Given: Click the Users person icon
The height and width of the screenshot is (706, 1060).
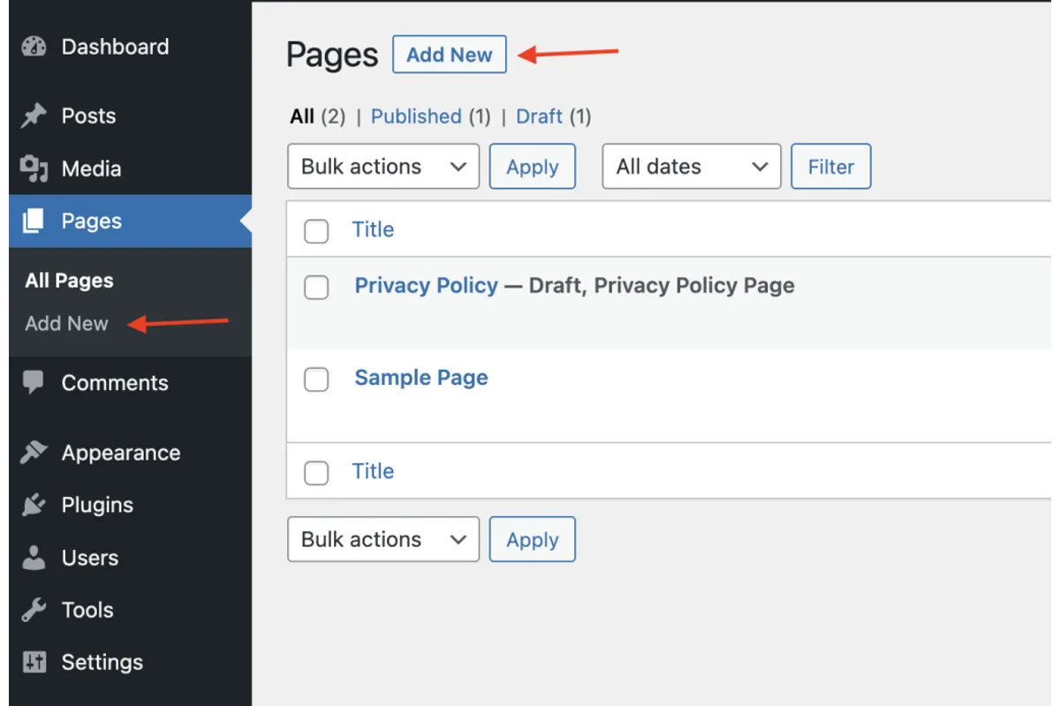Looking at the screenshot, I should pyautogui.click(x=34, y=558).
